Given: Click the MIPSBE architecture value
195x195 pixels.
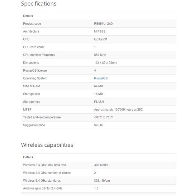Looking at the screenshot, I should click(102, 31).
